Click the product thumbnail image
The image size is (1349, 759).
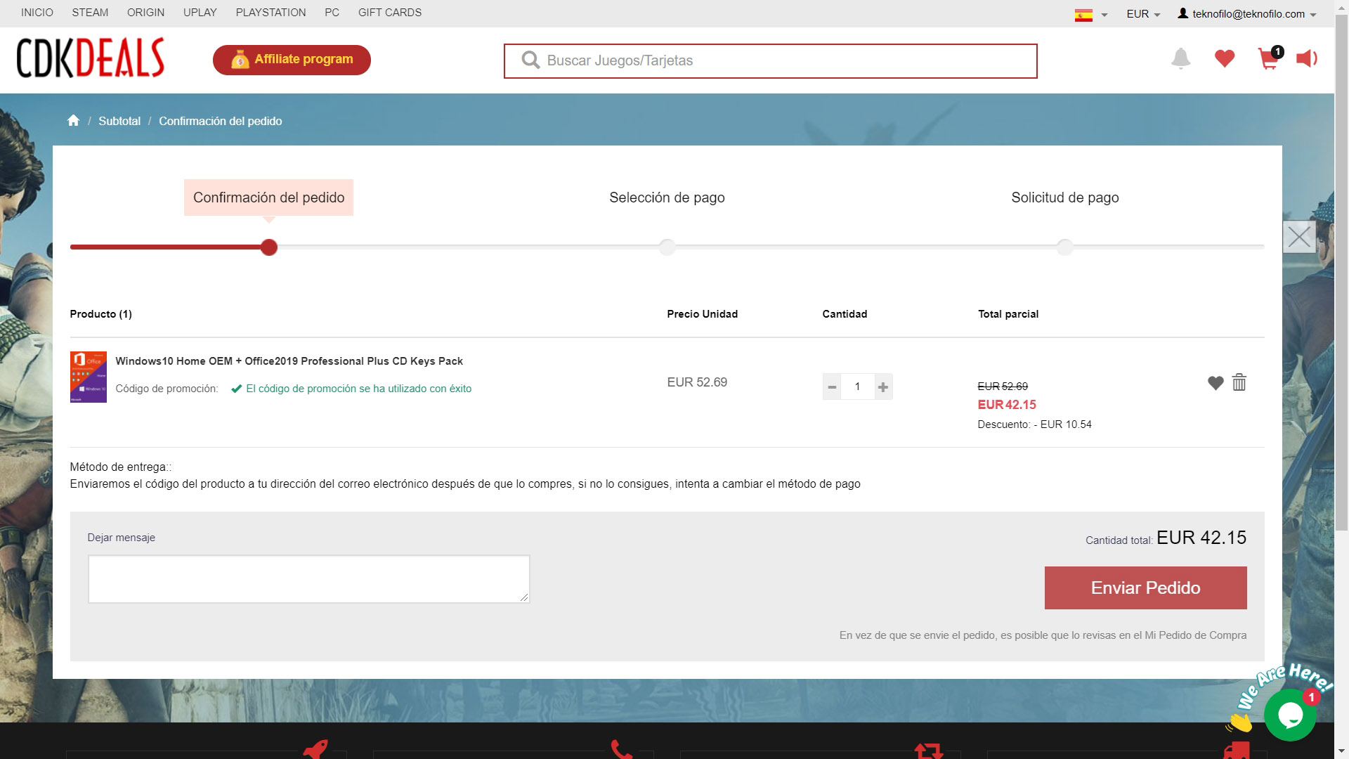click(x=89, y=377)
